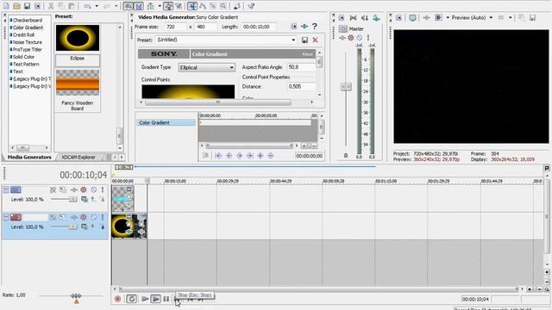Save the generator preset with disk icon
This screenshot has height=310, width=552.
pos(304,40)
